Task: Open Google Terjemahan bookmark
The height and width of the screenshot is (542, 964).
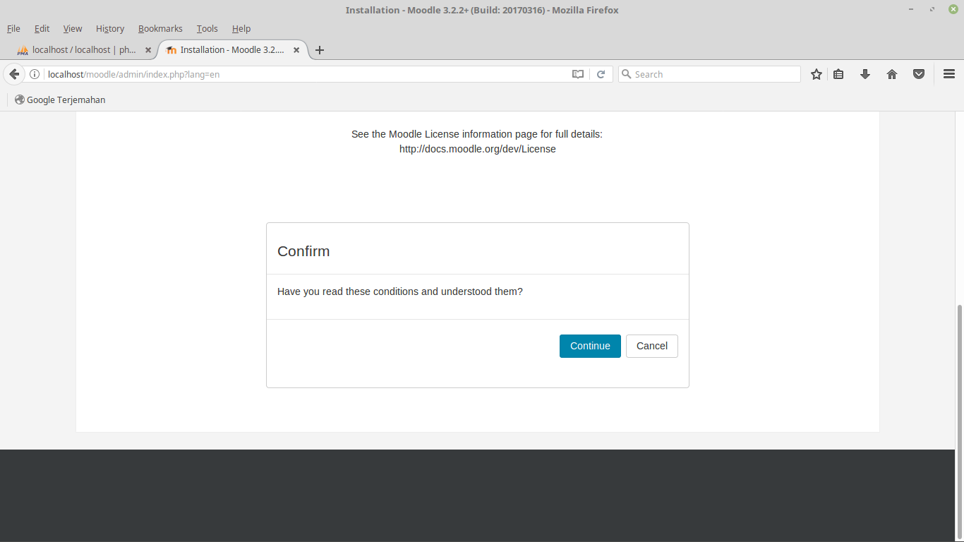Action: (x=60, y=100)
